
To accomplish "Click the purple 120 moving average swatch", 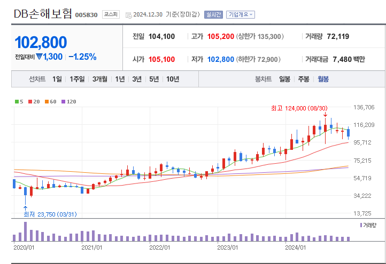I will (63, 102).
